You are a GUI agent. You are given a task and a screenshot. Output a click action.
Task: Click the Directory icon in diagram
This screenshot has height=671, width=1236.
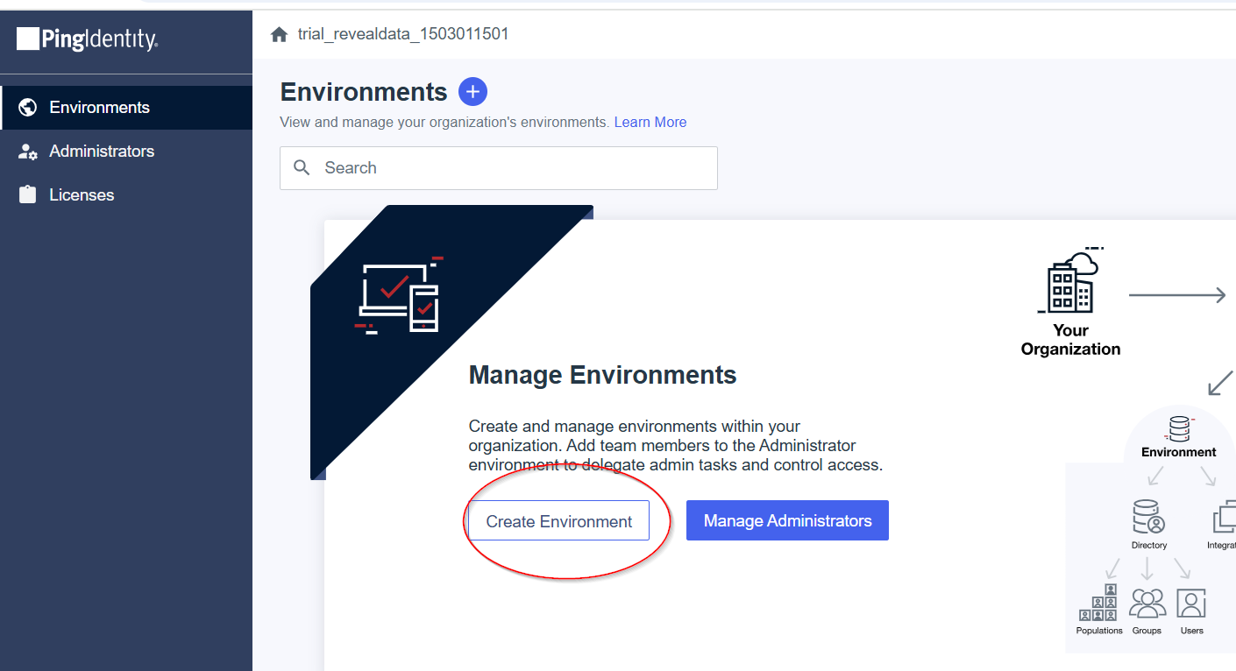[1148, 517]
